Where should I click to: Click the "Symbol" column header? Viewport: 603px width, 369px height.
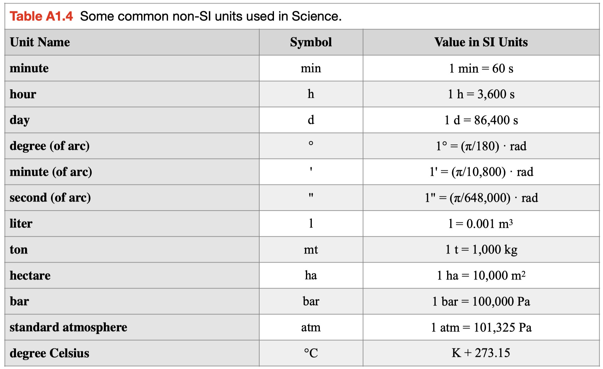point(311,42)
